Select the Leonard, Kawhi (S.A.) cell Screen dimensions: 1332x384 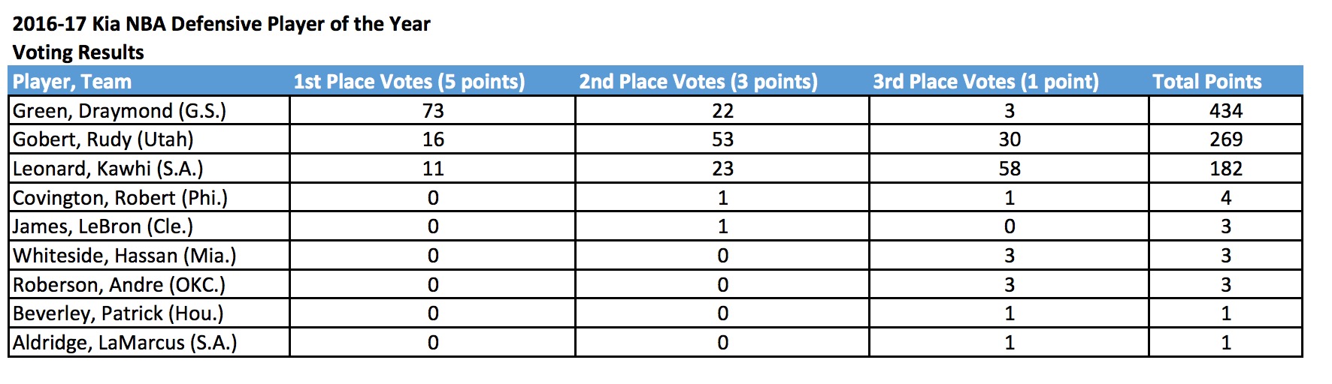click(108, 169)
